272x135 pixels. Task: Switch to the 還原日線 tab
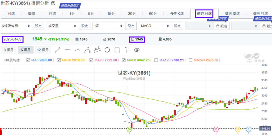click(204, 14)
